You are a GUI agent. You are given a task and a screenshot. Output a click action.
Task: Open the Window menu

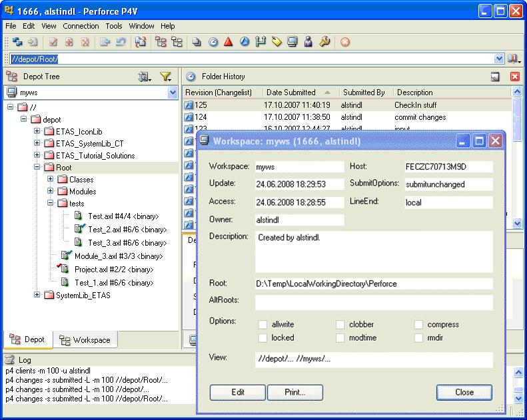(x=141, y=26)
